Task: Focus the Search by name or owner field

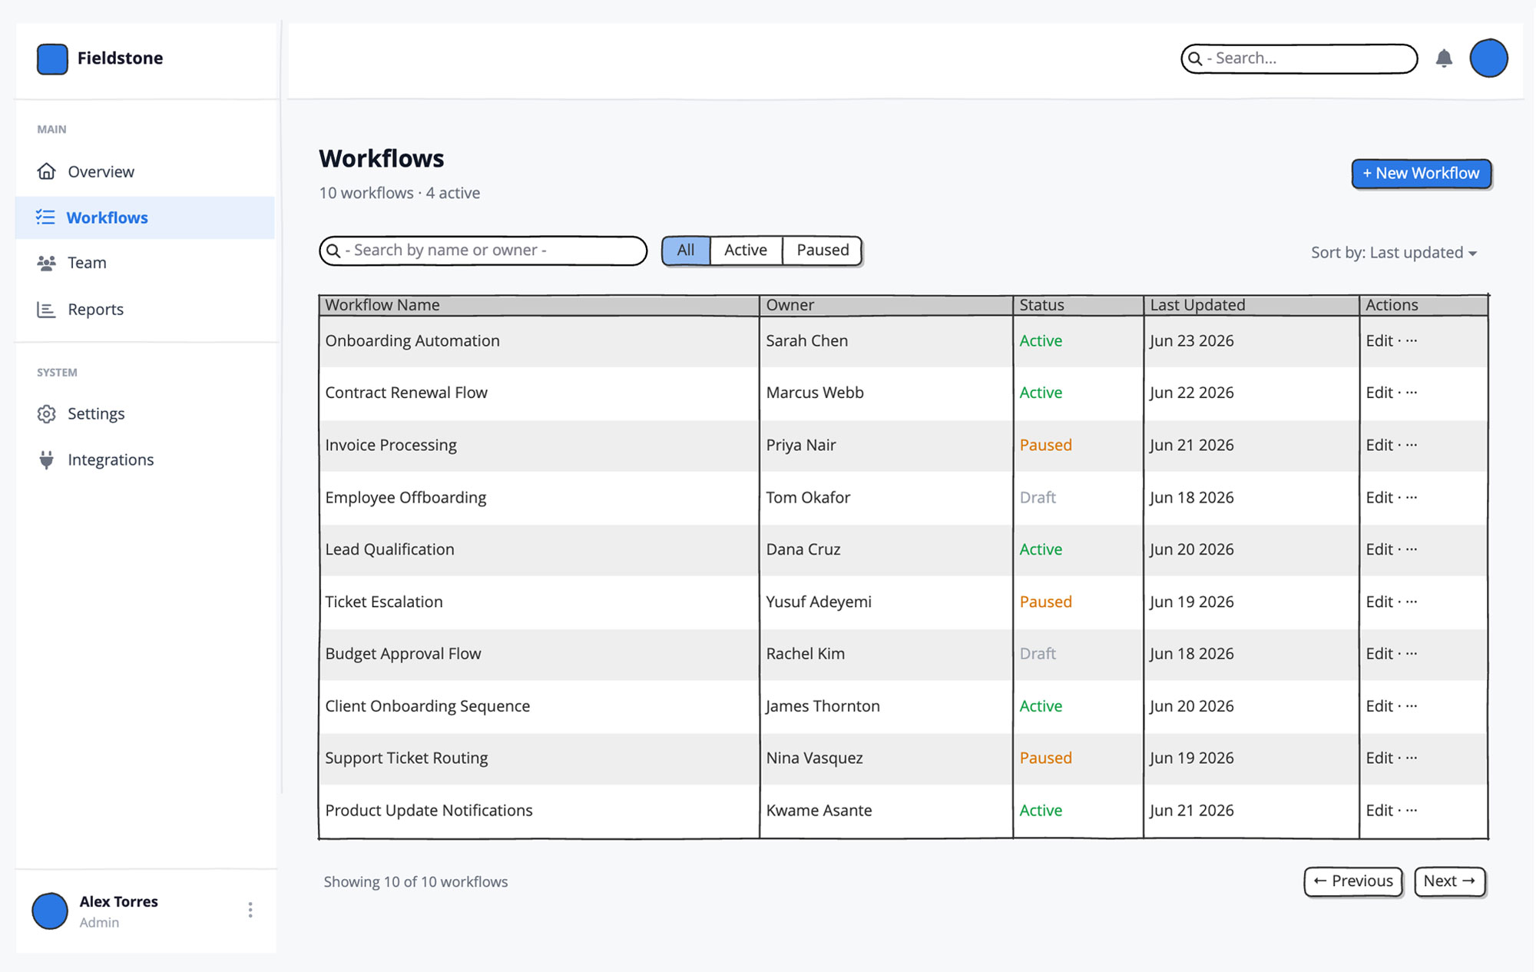Action: (483, 250)
